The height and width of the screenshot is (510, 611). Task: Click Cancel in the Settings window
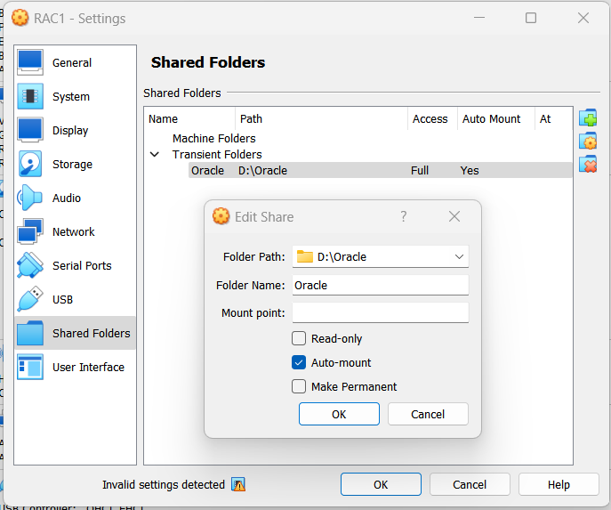pyautogui.click(x=470, y=484)
